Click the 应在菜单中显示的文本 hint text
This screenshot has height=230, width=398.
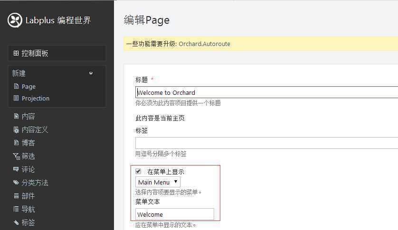165,225
